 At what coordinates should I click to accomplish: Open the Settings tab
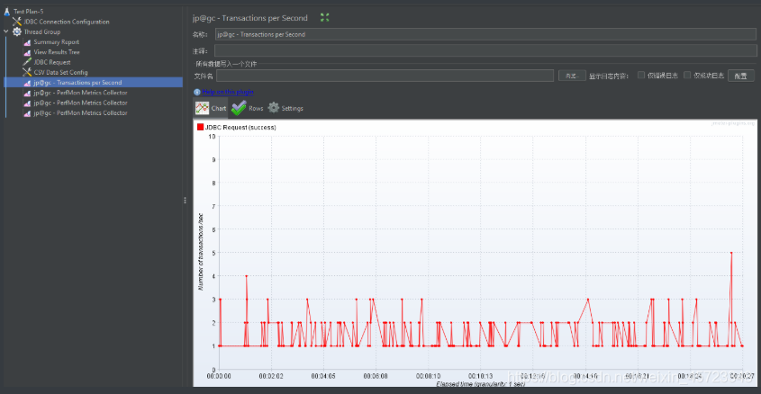pos(285,108)
